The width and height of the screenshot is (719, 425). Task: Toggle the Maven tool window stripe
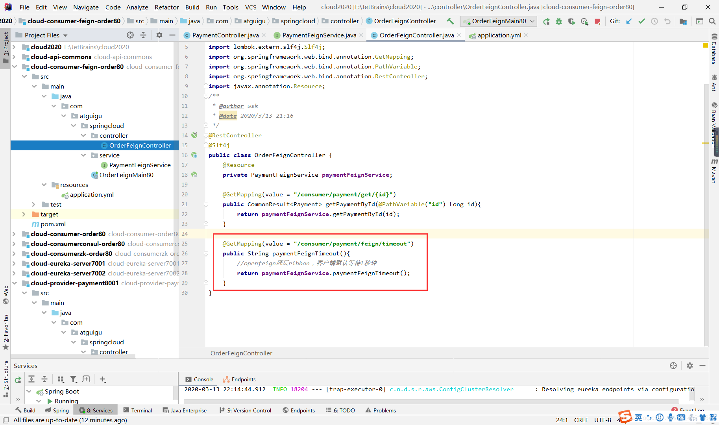[x=714, y=171]
